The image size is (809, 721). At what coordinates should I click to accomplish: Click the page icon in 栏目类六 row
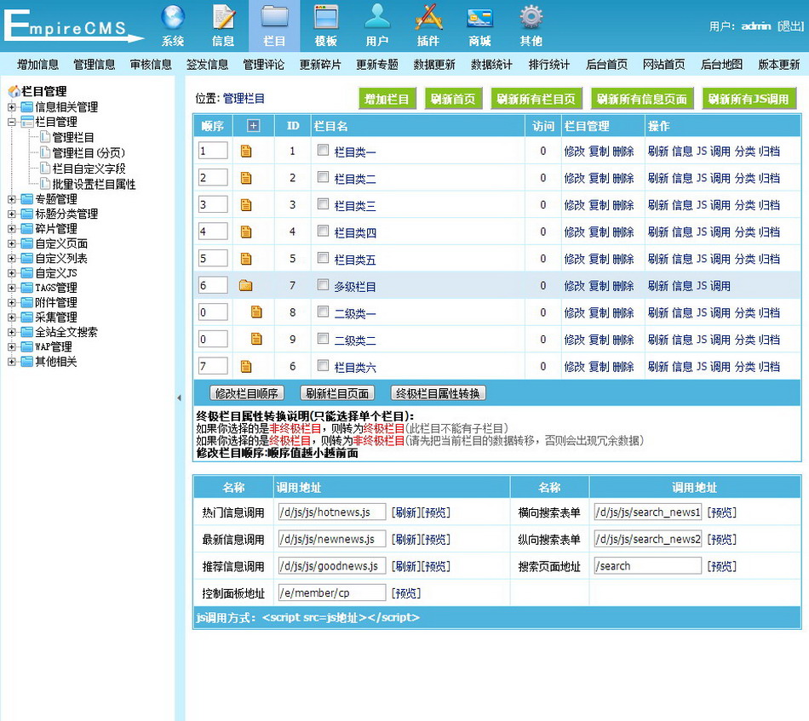[x=246, y=366]
